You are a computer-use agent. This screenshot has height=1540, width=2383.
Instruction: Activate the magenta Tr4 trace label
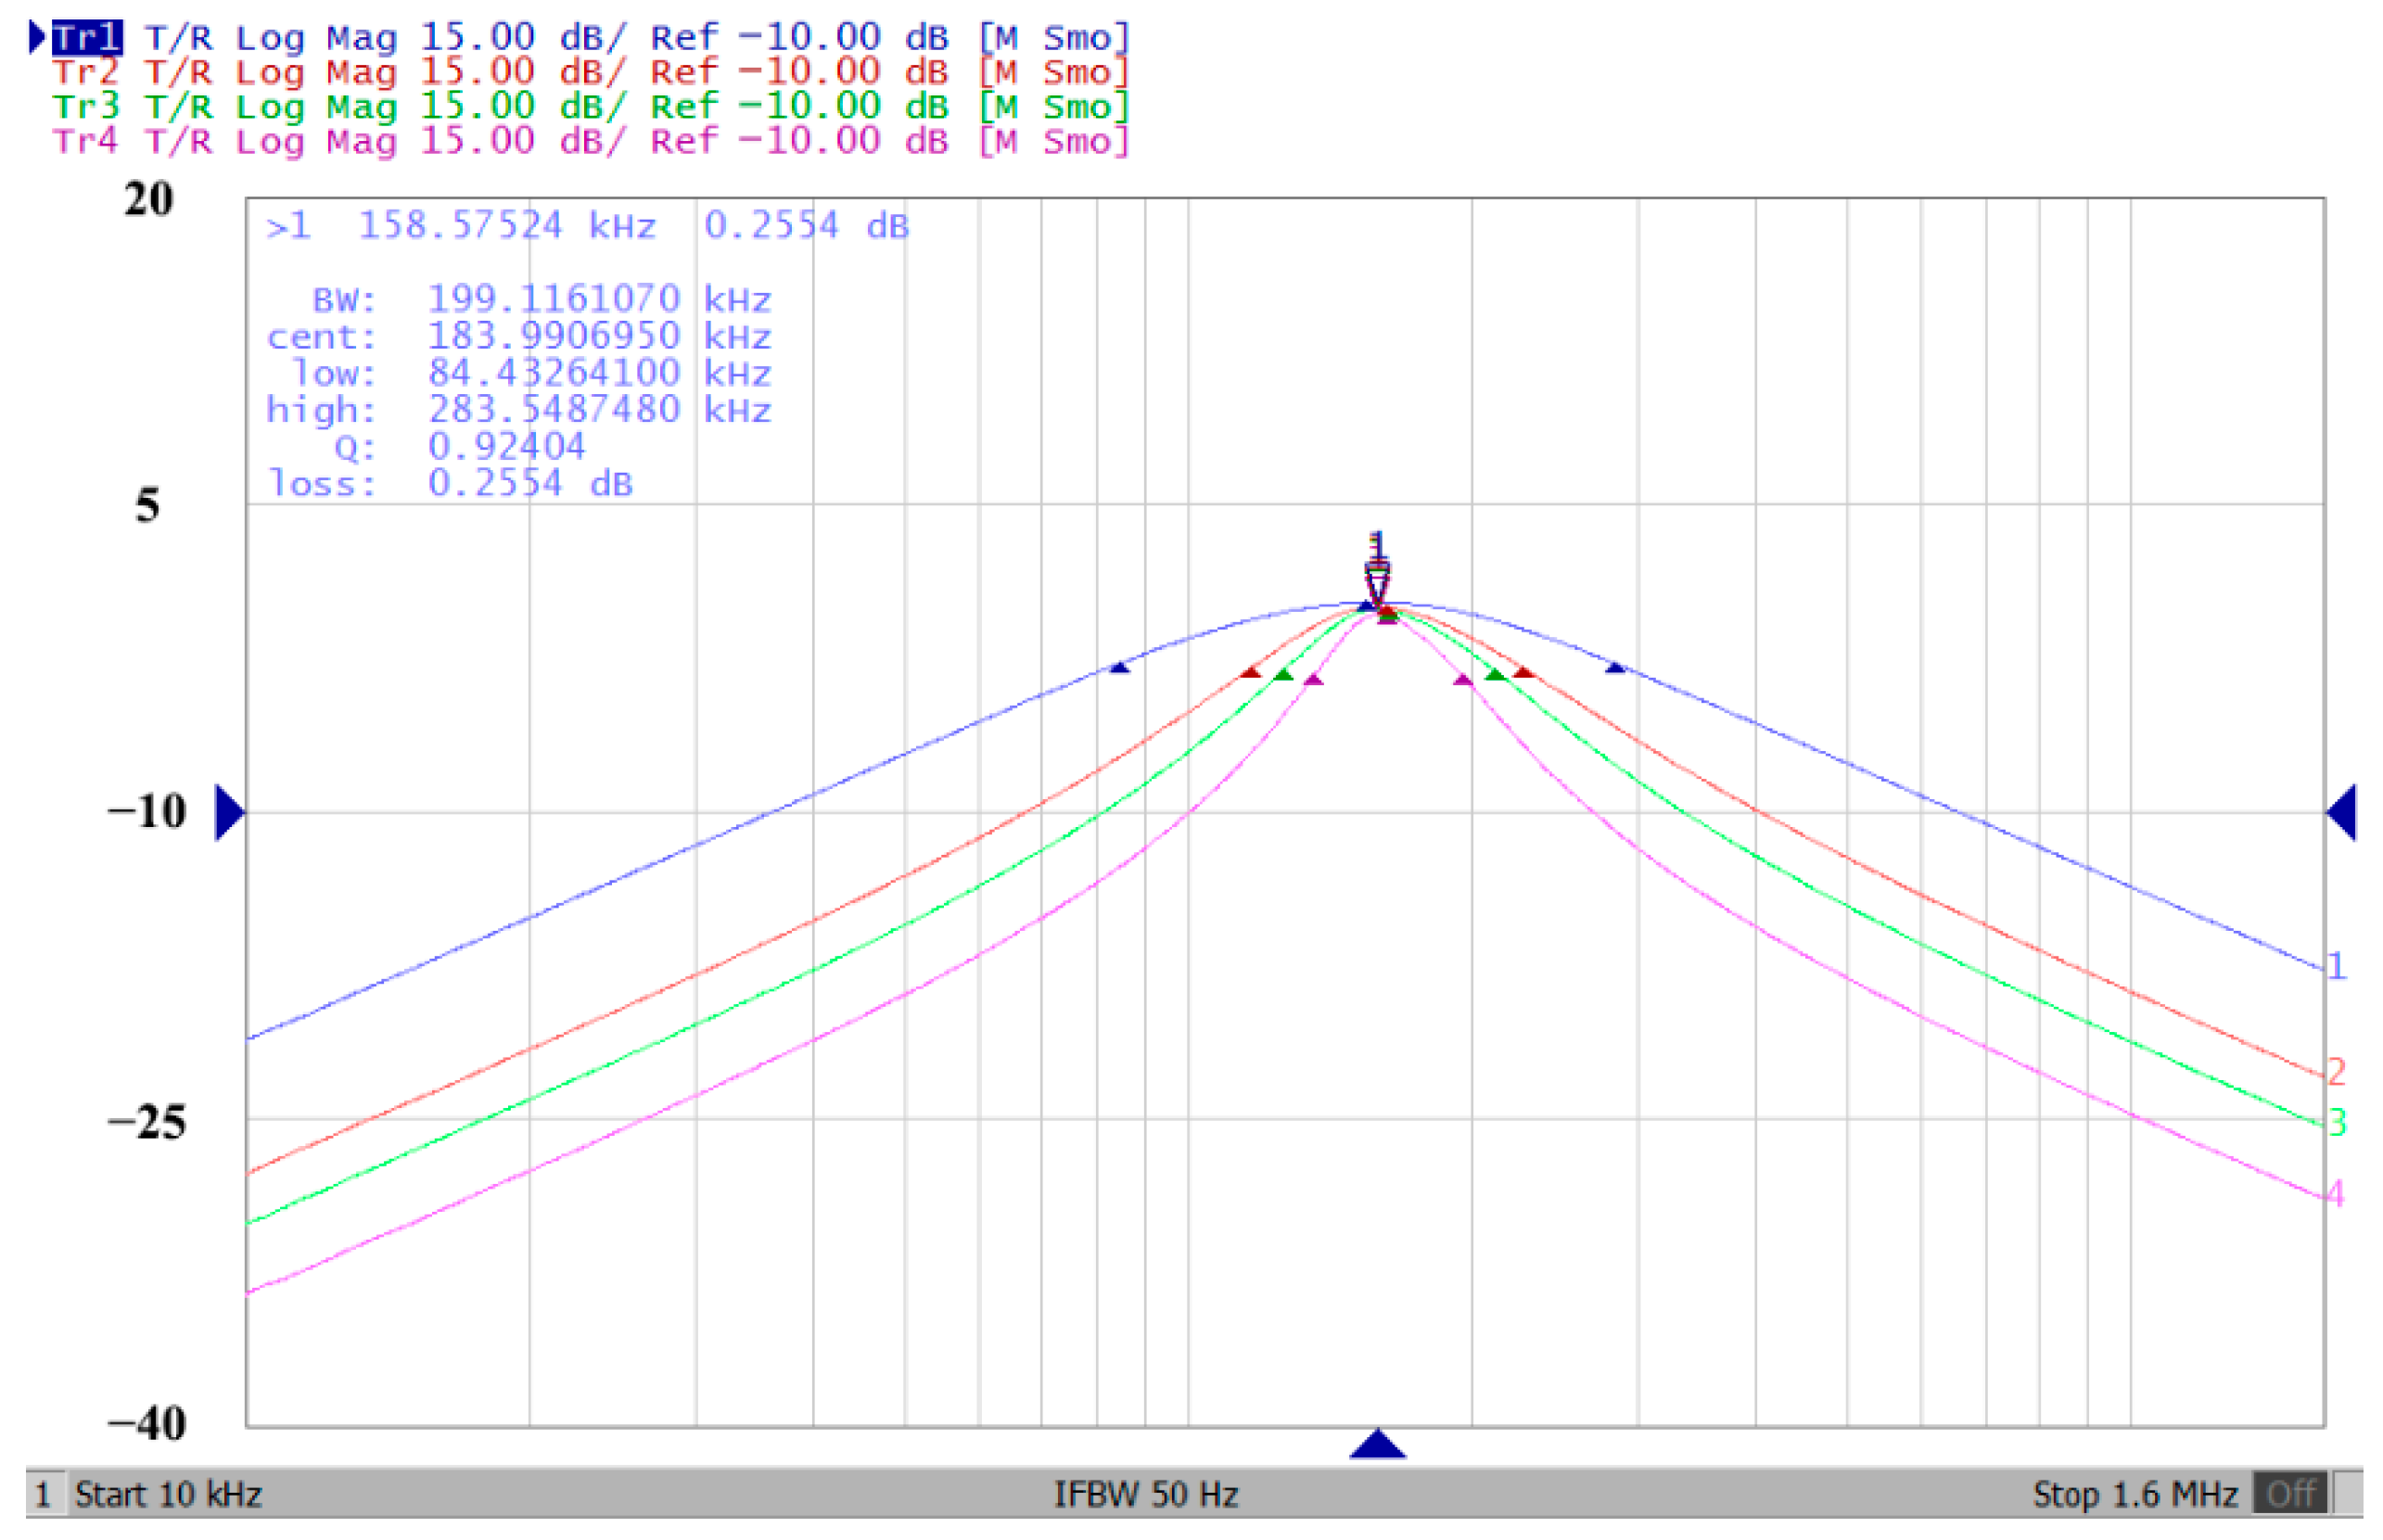click(x=86, y=141)
